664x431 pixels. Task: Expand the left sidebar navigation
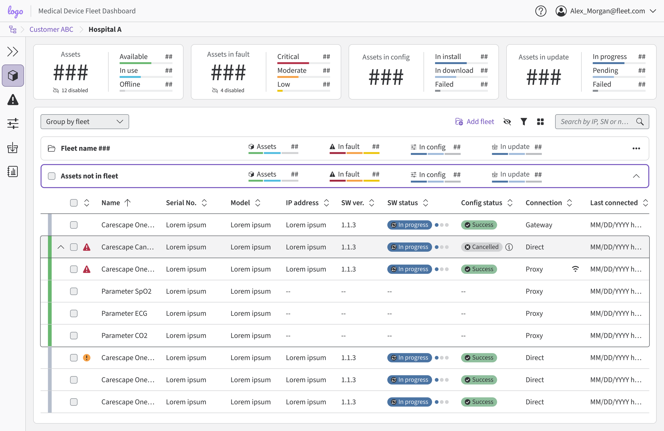click(13, 52)
